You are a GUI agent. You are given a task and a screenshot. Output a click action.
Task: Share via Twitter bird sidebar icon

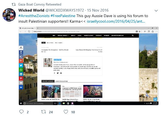21,65
